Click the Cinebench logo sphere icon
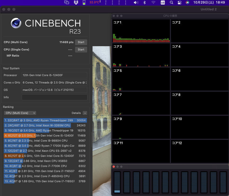 16,23
